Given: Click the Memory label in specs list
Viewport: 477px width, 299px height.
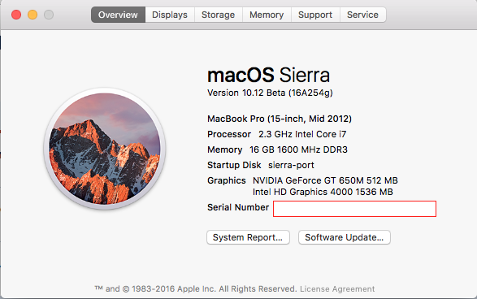Looking at the screenshot, I should coord(225,149).
